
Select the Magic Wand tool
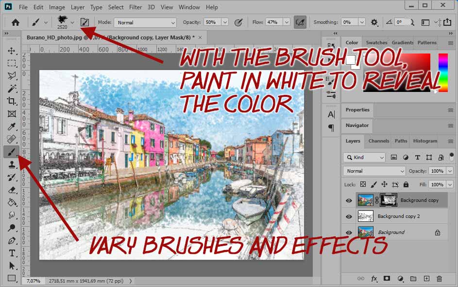pos(11,89)
